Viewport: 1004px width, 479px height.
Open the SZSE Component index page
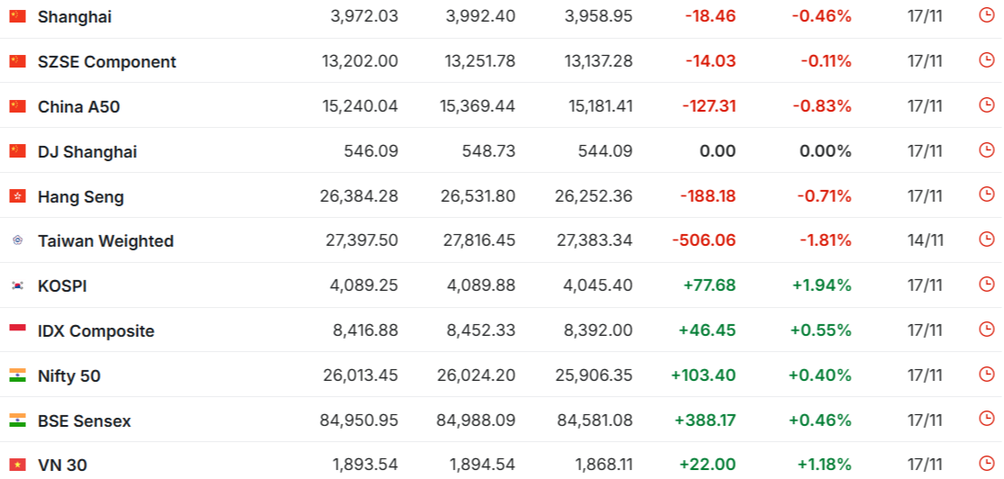point(106,62)
